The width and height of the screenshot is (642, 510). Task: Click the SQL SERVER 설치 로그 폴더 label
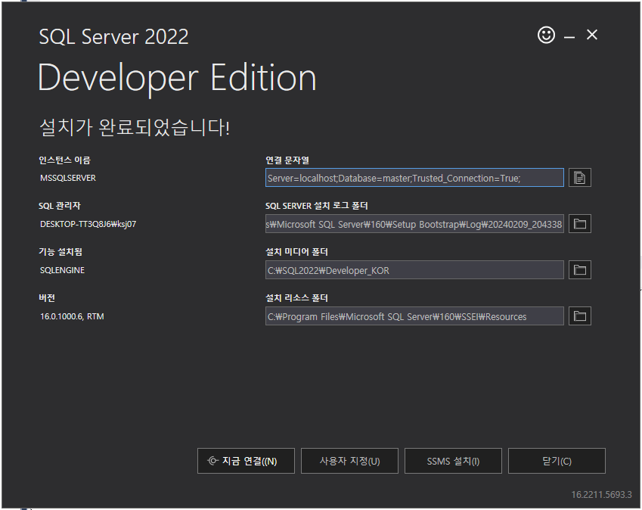point(317,206)
